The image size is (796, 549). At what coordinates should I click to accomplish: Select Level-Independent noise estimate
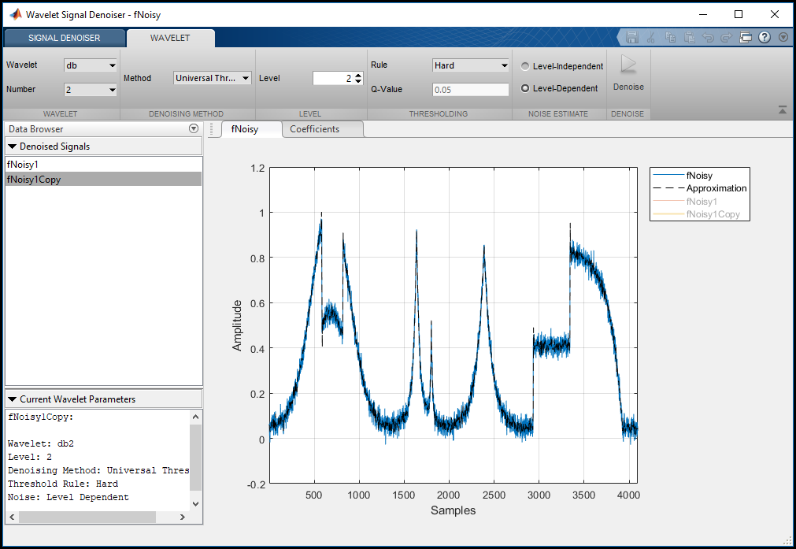click(525, 66)
